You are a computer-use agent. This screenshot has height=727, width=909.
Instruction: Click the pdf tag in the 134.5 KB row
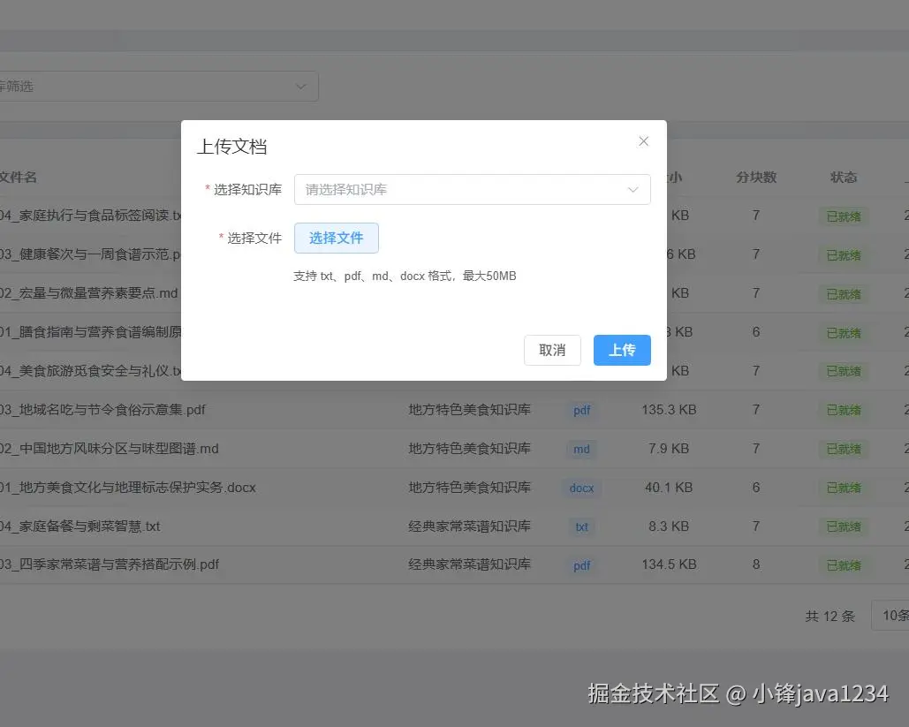coord(581,566)
